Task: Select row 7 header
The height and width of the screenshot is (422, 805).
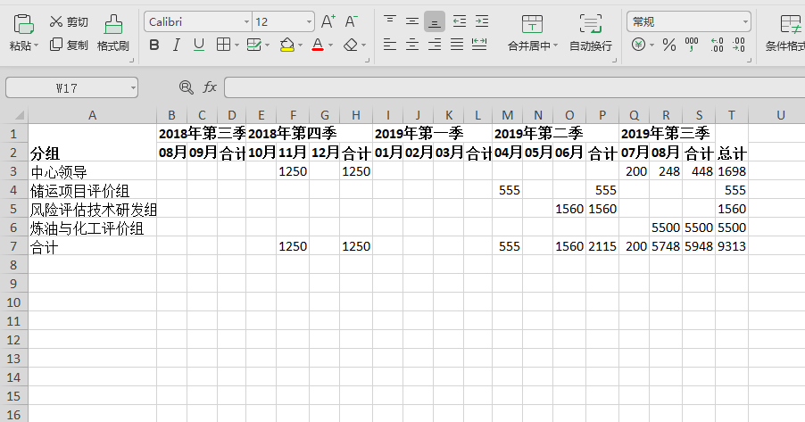Action: (14, 246)
